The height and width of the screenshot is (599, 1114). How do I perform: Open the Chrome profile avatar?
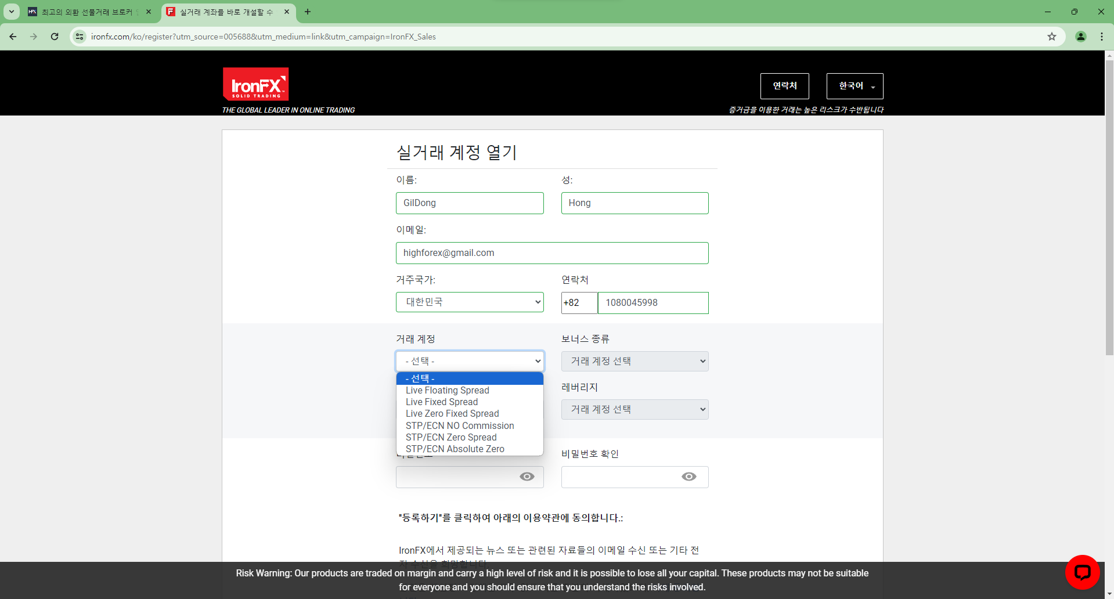click(1080, 36)
